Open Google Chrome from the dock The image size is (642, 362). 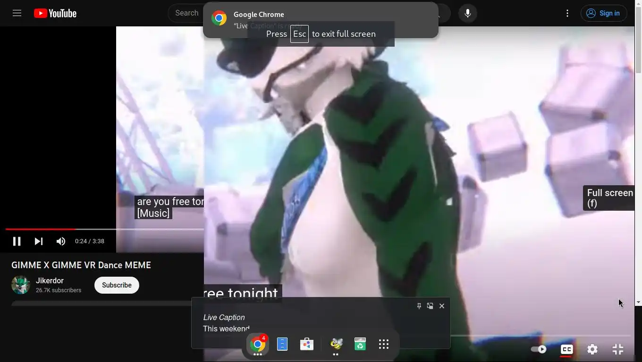point(258,344)
